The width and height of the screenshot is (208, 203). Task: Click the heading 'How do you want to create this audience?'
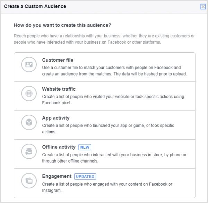[62, 25]
